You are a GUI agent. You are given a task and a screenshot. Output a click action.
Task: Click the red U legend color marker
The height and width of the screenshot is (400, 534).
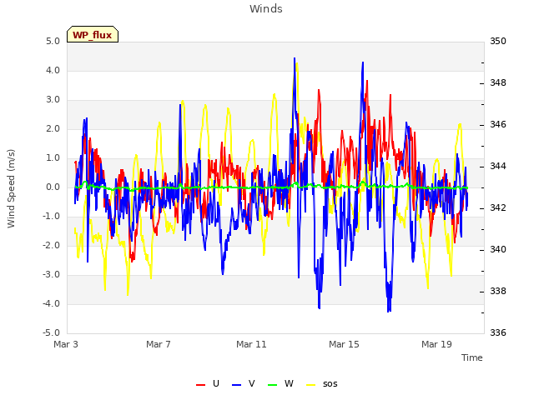coord(200,385)
